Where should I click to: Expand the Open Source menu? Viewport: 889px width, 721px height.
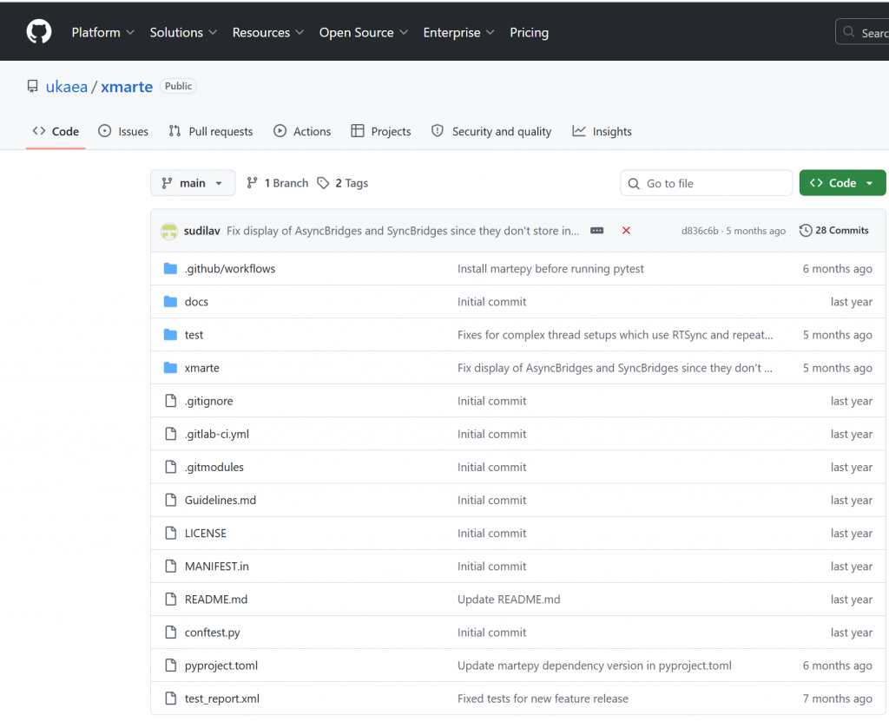[363, 32]
